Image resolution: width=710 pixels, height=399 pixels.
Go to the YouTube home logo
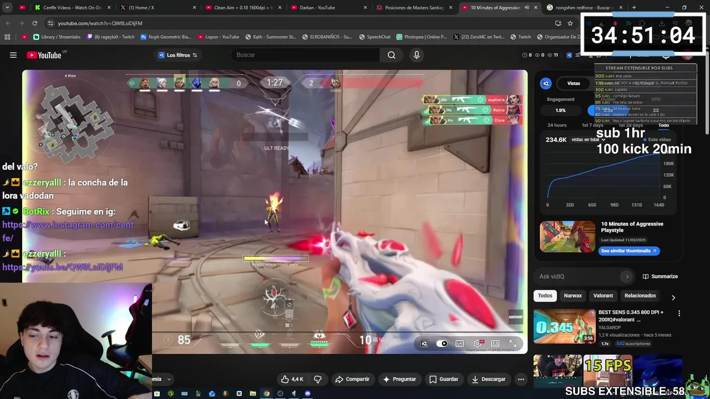pyautogui.click(x=44, y=55)
